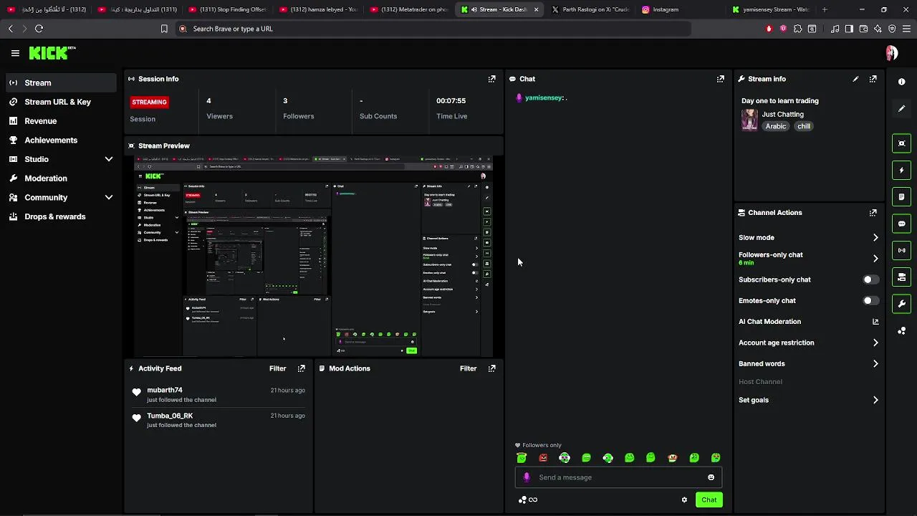This screenshot has height=516, width=917.
Task: Switch to yamisensey Stream browser tab
Action: coord(770,9)
